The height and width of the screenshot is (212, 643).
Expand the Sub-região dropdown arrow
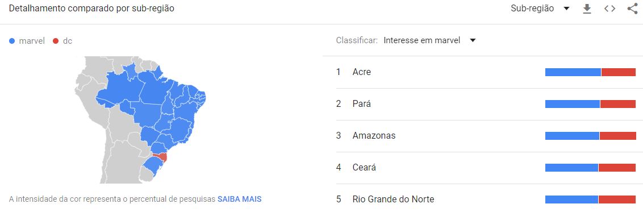point(566,9)
